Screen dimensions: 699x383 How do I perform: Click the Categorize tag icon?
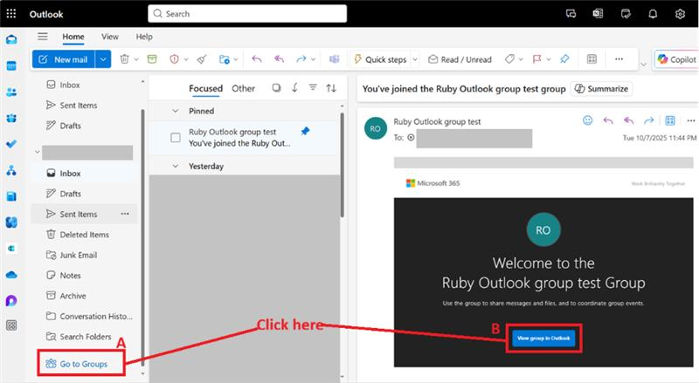(509, 58)
